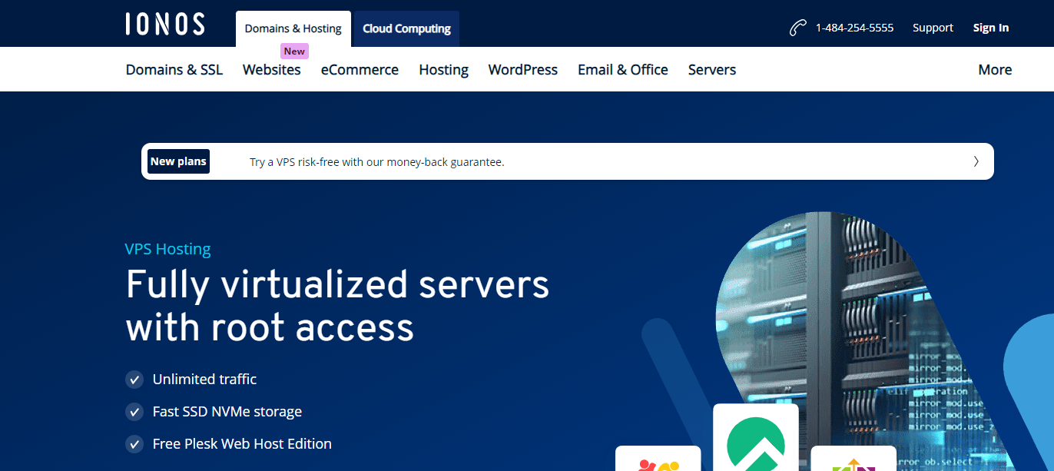Click the checkmark icon beside Unlimited traffic
Viewport: 1054px width, 471px height.
[x=134, y=380]
